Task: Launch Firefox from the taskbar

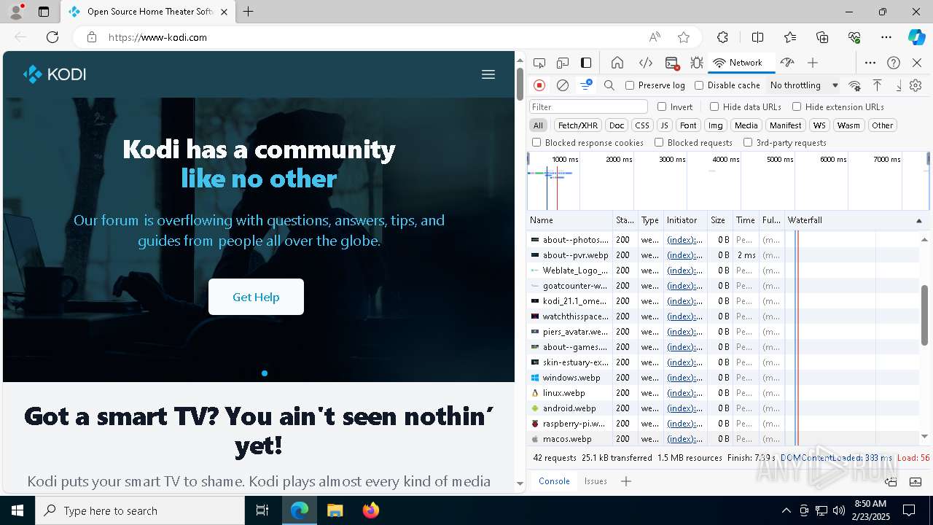Action: pyautogui.click(x=371, y=510)
